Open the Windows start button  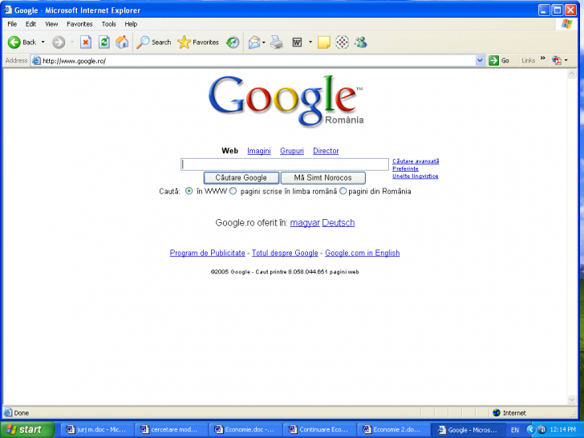26,430
